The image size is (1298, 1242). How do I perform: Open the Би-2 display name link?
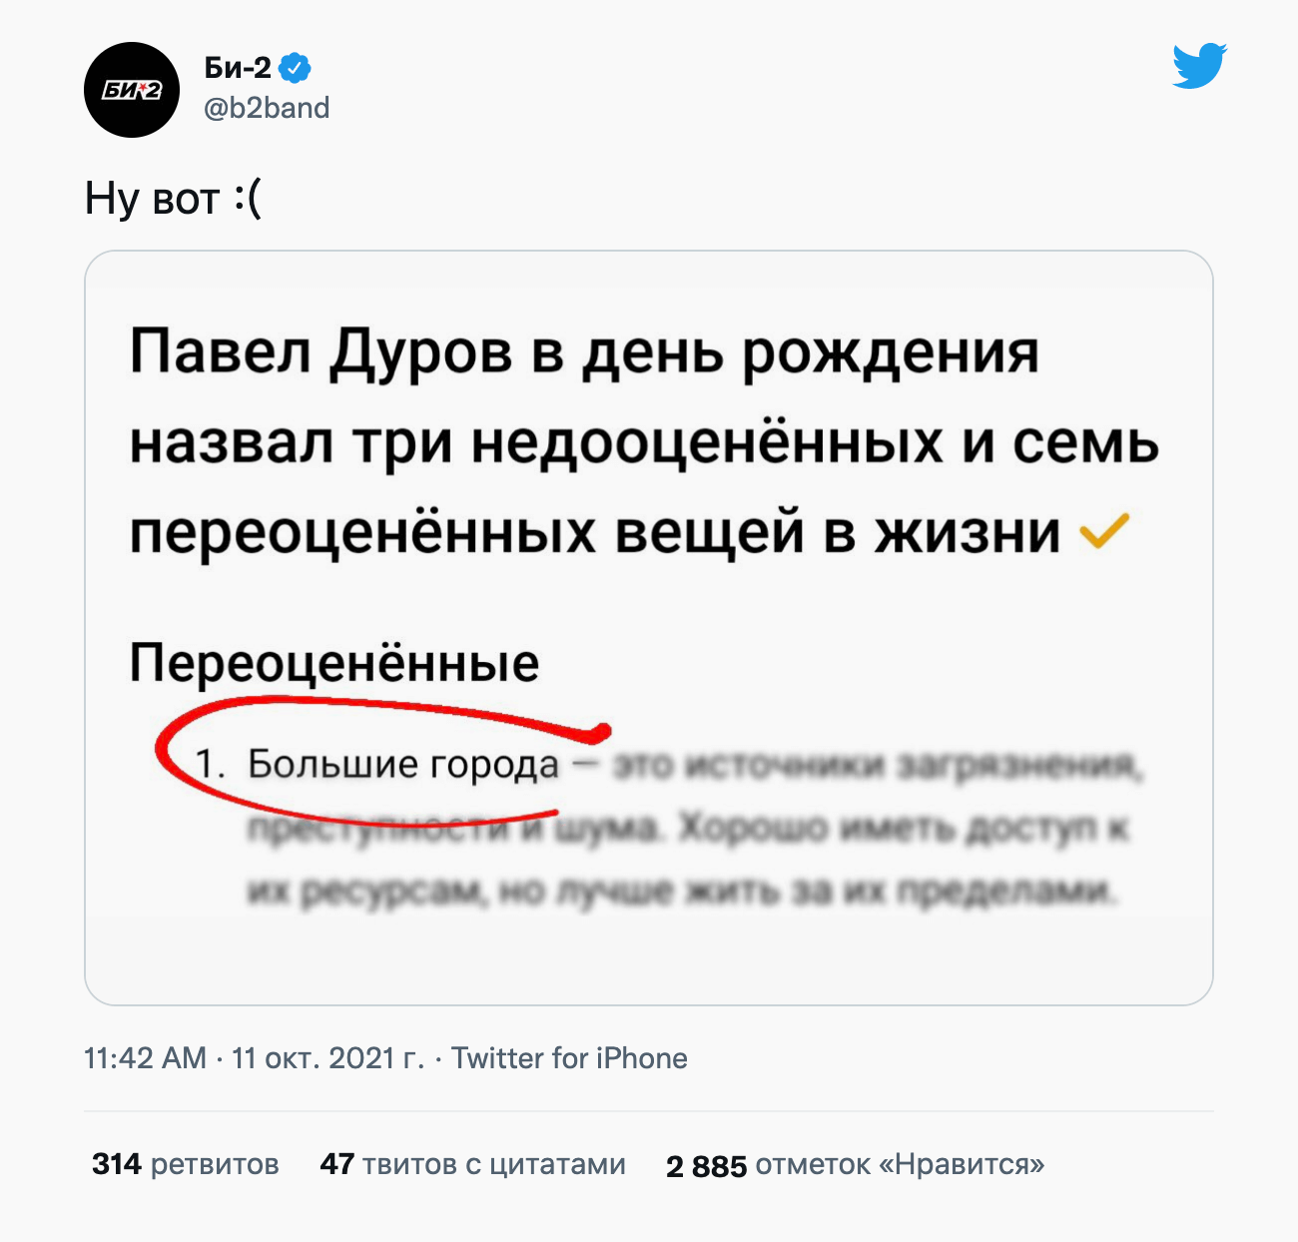[238, 68]
